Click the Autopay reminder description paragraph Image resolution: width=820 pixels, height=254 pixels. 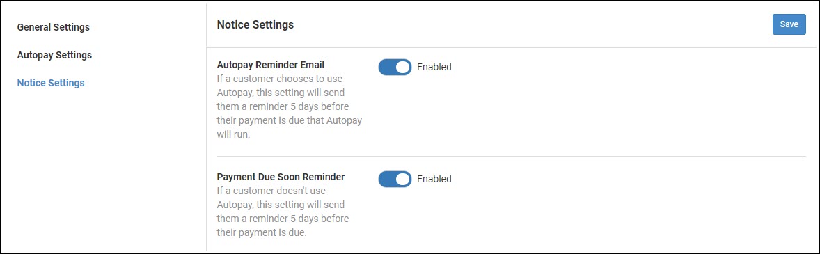290,106
